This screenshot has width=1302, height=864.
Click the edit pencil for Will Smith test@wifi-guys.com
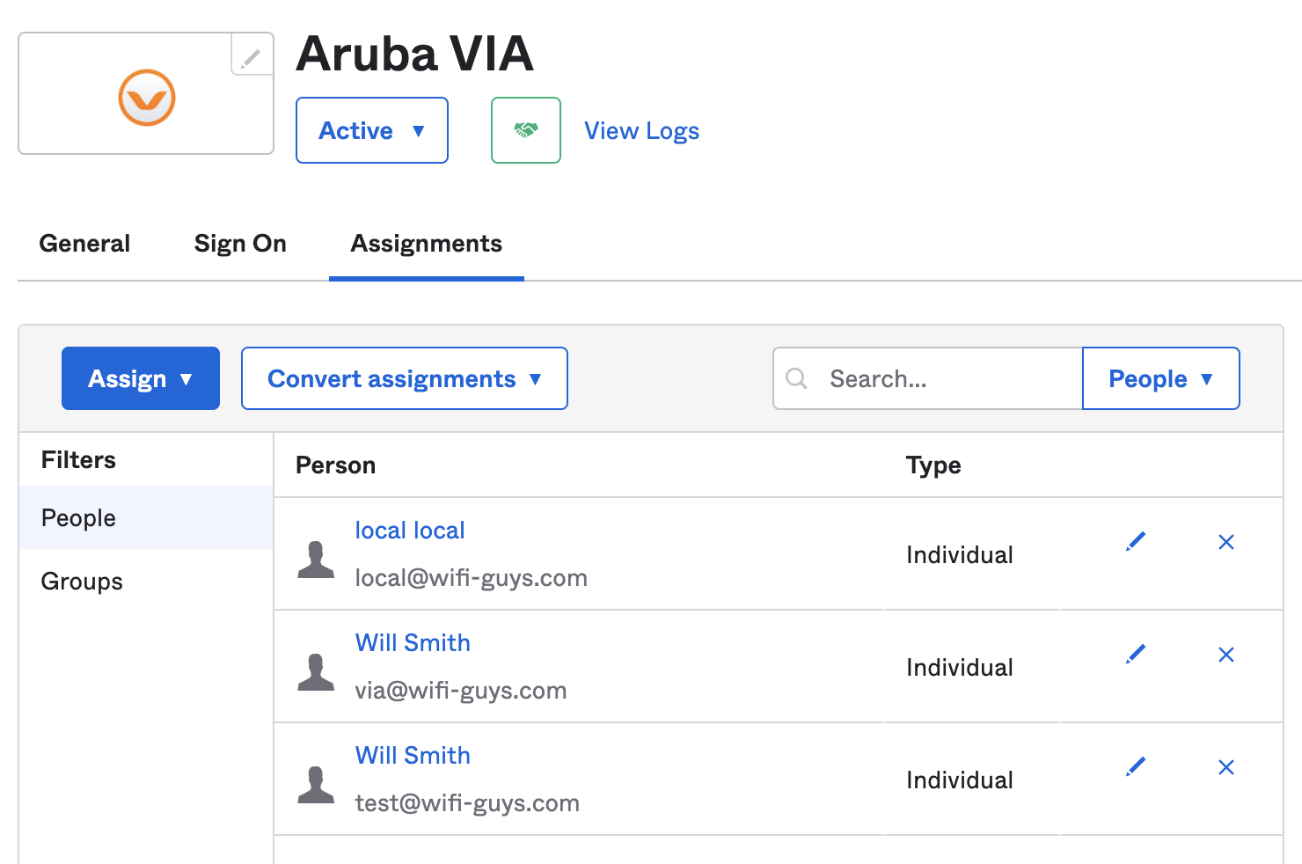point(1135,766)
